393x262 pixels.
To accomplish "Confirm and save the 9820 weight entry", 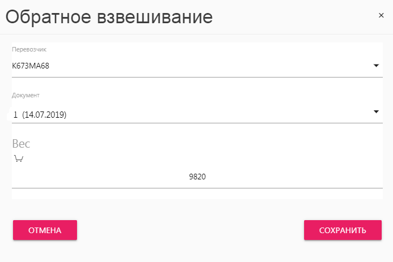I will tap(343, 230).
